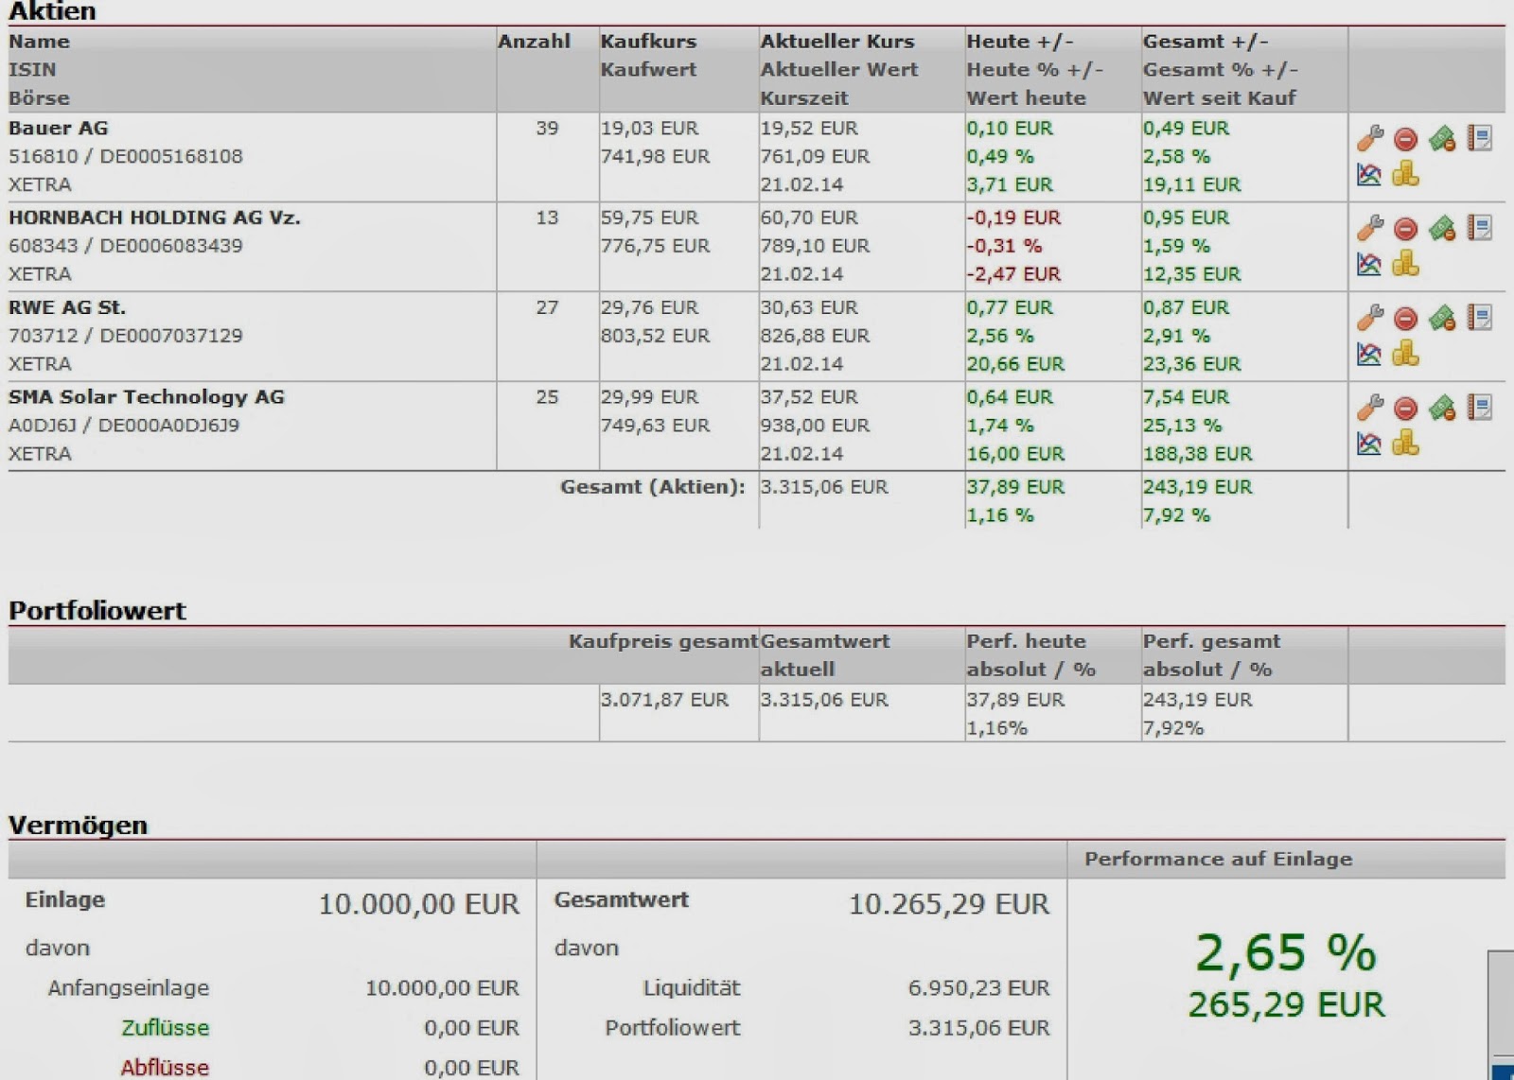Image resolution: width=1514 pixels, height=1080 pixels.
Task: Open the line chart icon for Bauer AG
Action: tap(1369, 174)
